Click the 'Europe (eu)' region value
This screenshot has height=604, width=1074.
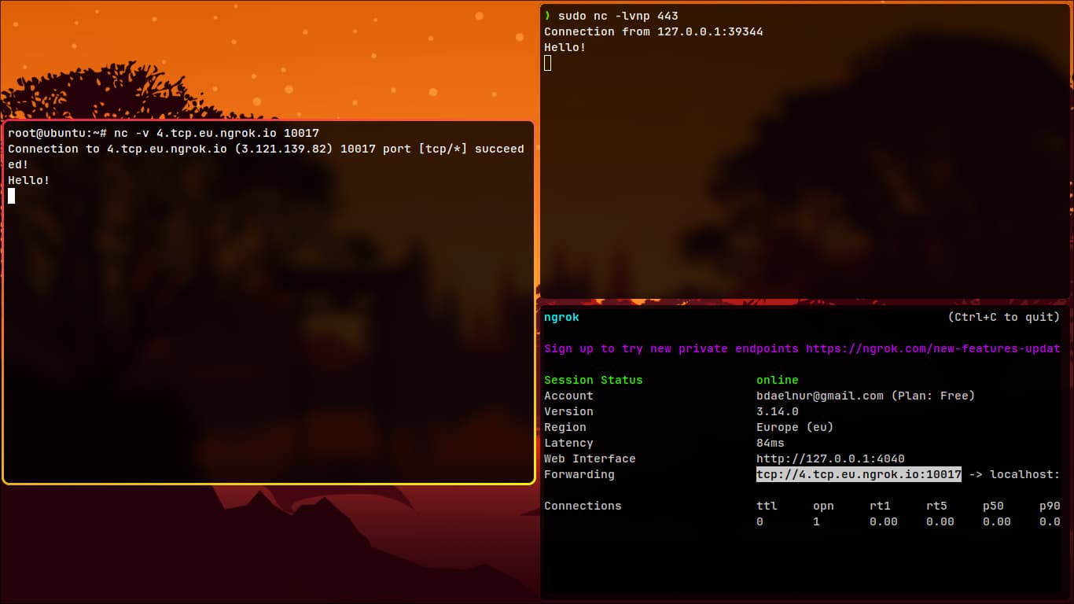[795, 427]
